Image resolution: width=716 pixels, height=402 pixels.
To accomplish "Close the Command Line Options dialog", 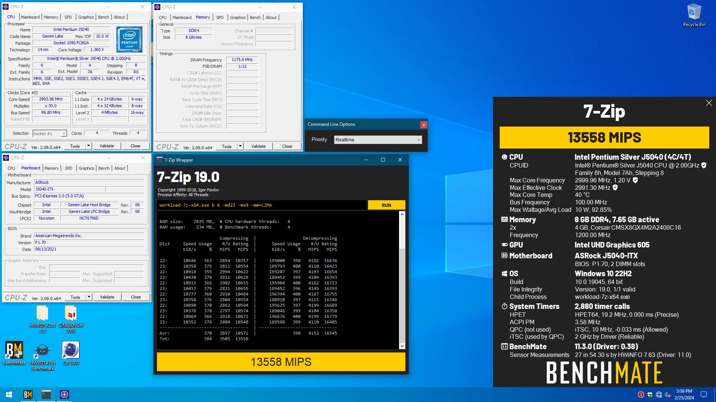I will pos(424,125).
